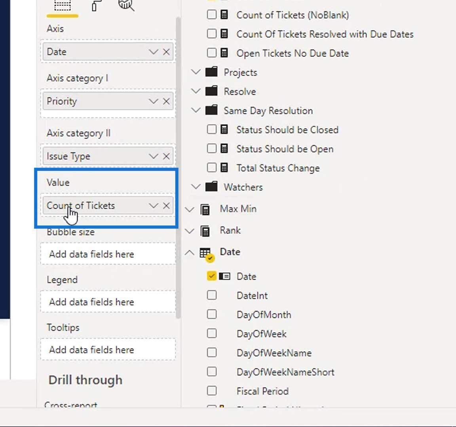Select the Rank table label
This screenshot has width=456, height=427.
(x=230, y=230)
